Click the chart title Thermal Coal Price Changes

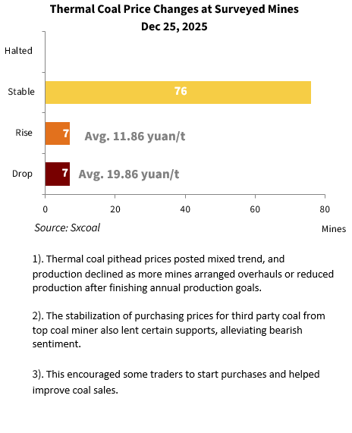click(174, 9)
